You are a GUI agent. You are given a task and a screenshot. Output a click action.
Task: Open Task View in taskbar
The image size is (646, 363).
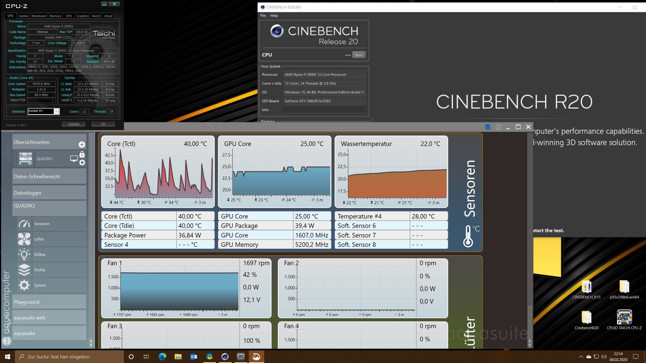(146, 357)
